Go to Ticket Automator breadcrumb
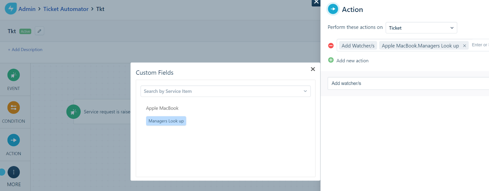 [x=66, y=9]
